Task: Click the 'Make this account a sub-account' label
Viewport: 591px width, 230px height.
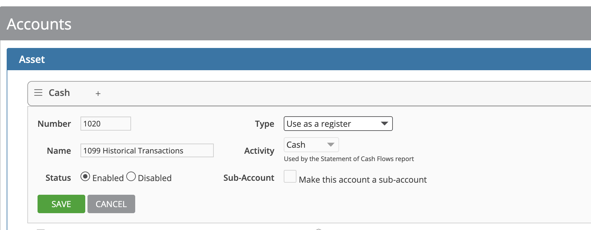Action: tap(363, 180)
